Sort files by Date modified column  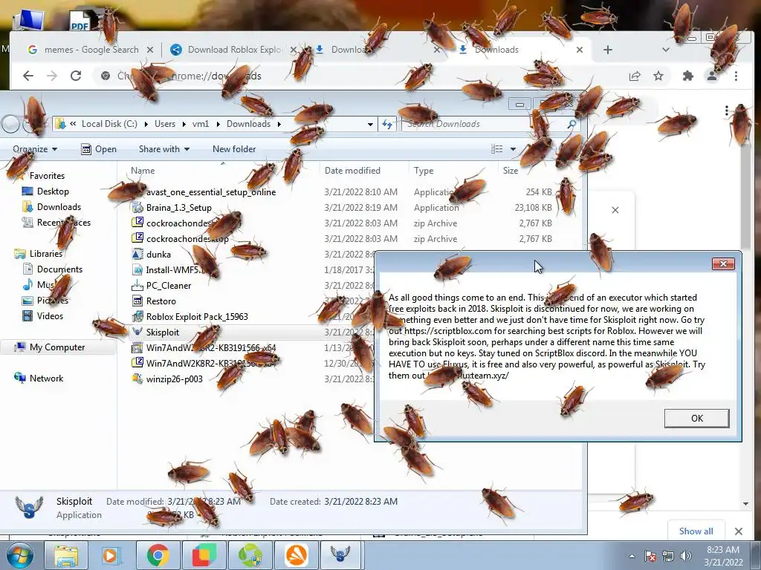click(352, 170)
